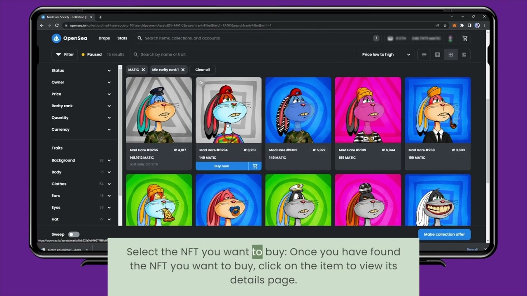The image size is (527, 296).
Task: Expand the Owner filter section
Action: click(x=81, y=82)
